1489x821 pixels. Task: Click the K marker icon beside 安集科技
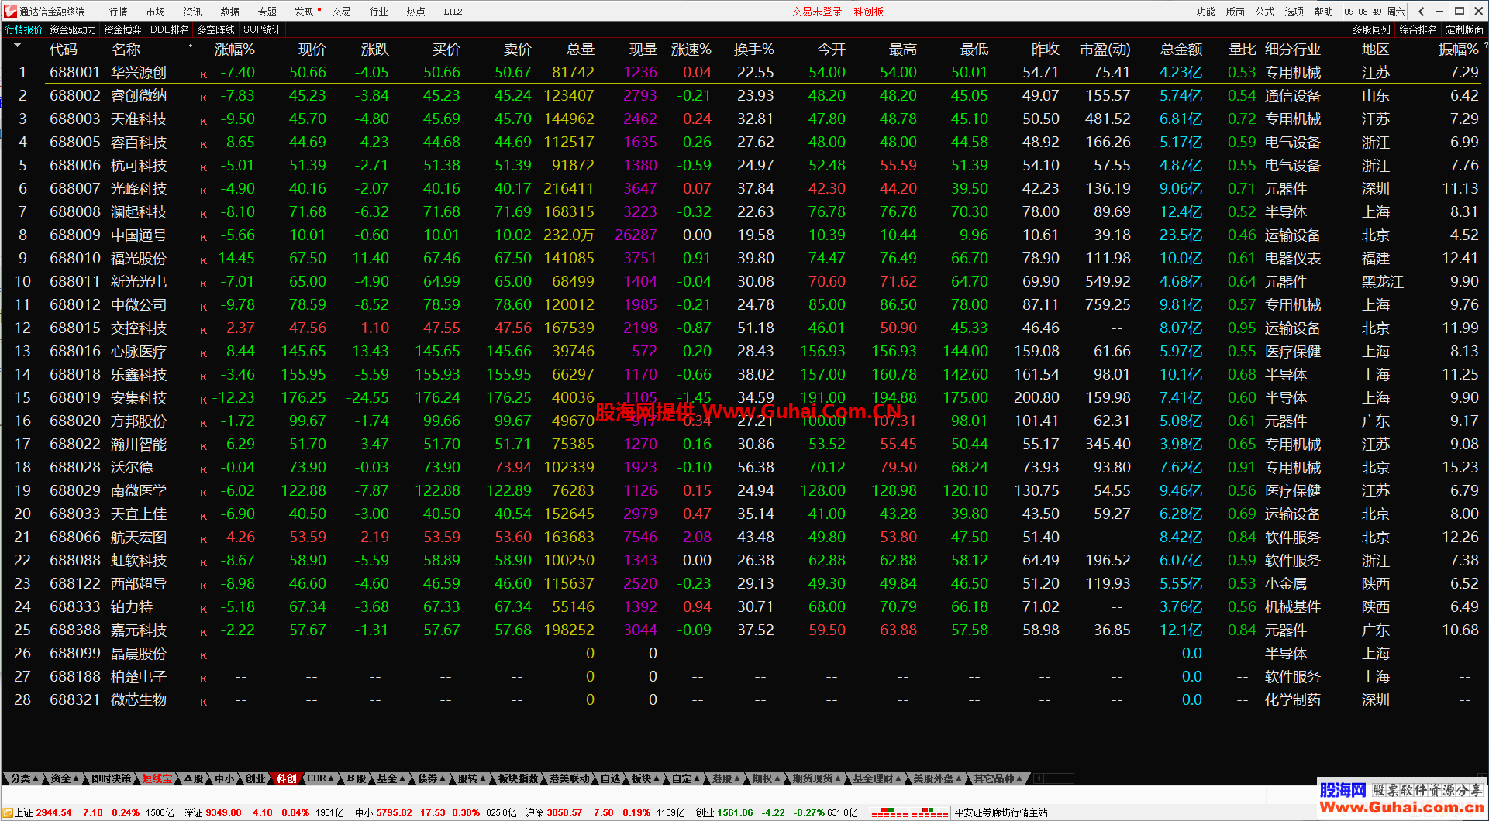click(x=203, y=400)
